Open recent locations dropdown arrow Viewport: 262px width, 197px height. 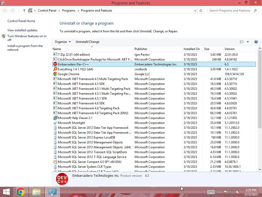coord(18,11)
